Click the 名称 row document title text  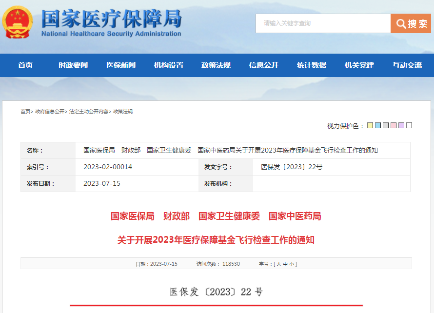point(231,150)
